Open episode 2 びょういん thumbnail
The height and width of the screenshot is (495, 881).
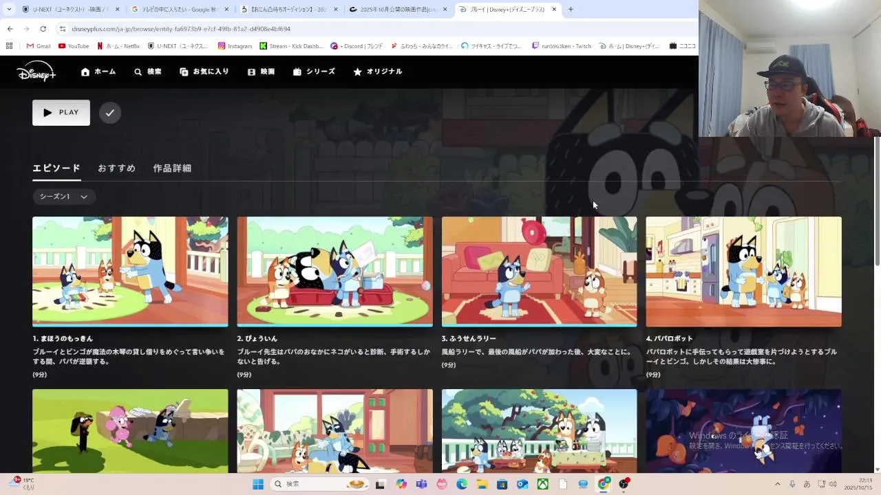click(x=335, y=272)
